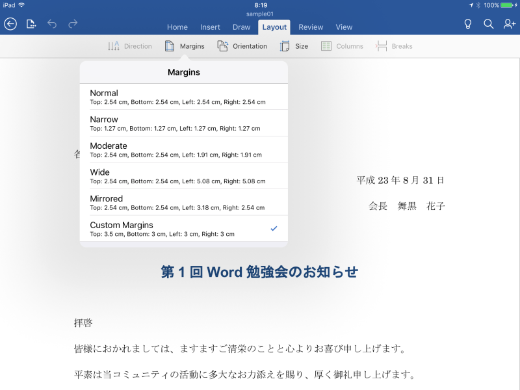This screenshot has height=390, width=520.
Task: Switch to the Draw tab
Action: [x=241, y=27]
